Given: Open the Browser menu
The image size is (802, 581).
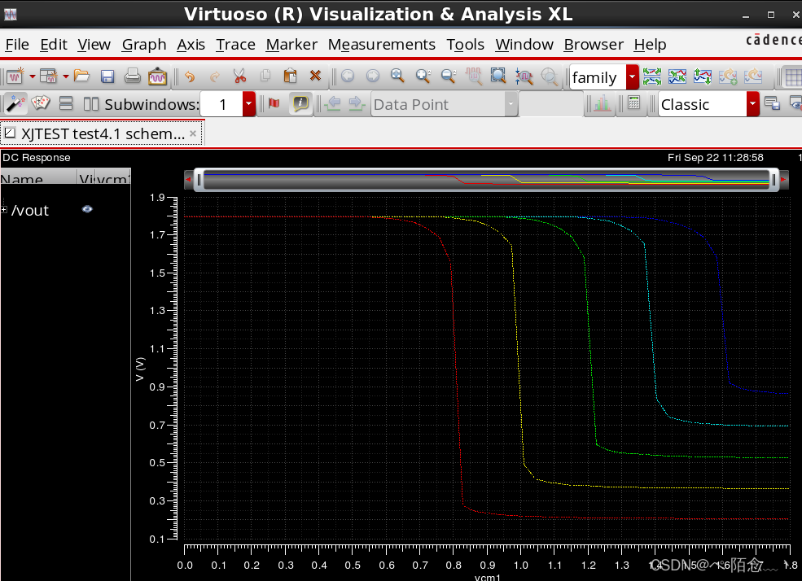Looking at the screenshot, I should coord(594,45).
